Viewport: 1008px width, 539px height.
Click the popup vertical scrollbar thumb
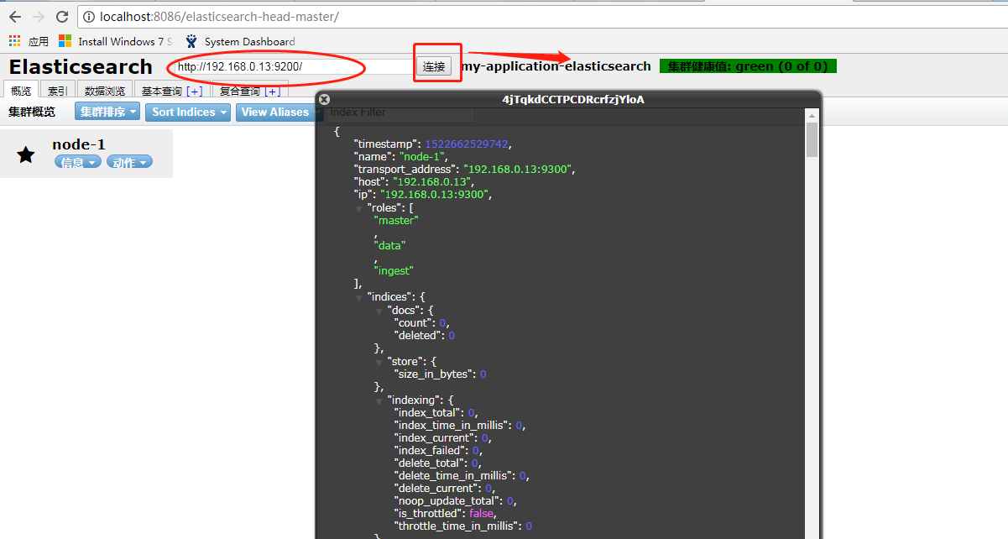pyautogui.click(x=812, y=139)
